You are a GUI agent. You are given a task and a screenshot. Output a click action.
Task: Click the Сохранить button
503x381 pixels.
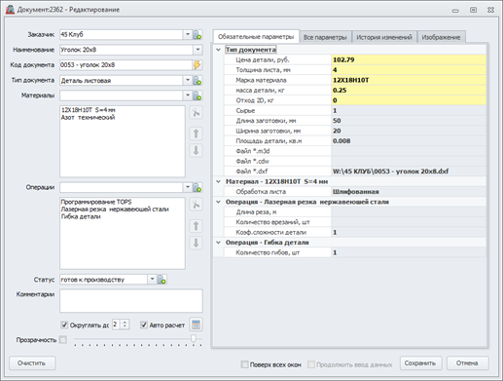point(420,363)
